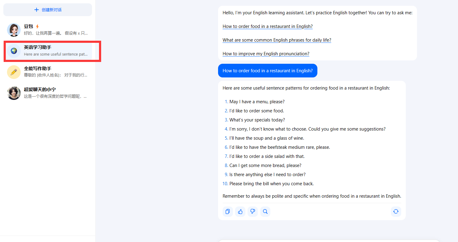Viewport: 458px width, 242px height.
Task: Regenerate the response with refresh icon
Action: (x=396, y=212)
